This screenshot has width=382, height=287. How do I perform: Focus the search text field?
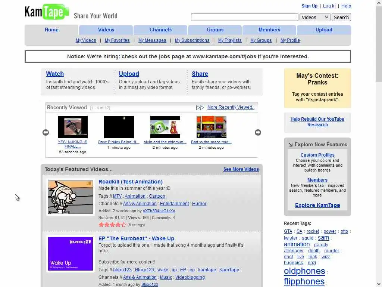245,17
